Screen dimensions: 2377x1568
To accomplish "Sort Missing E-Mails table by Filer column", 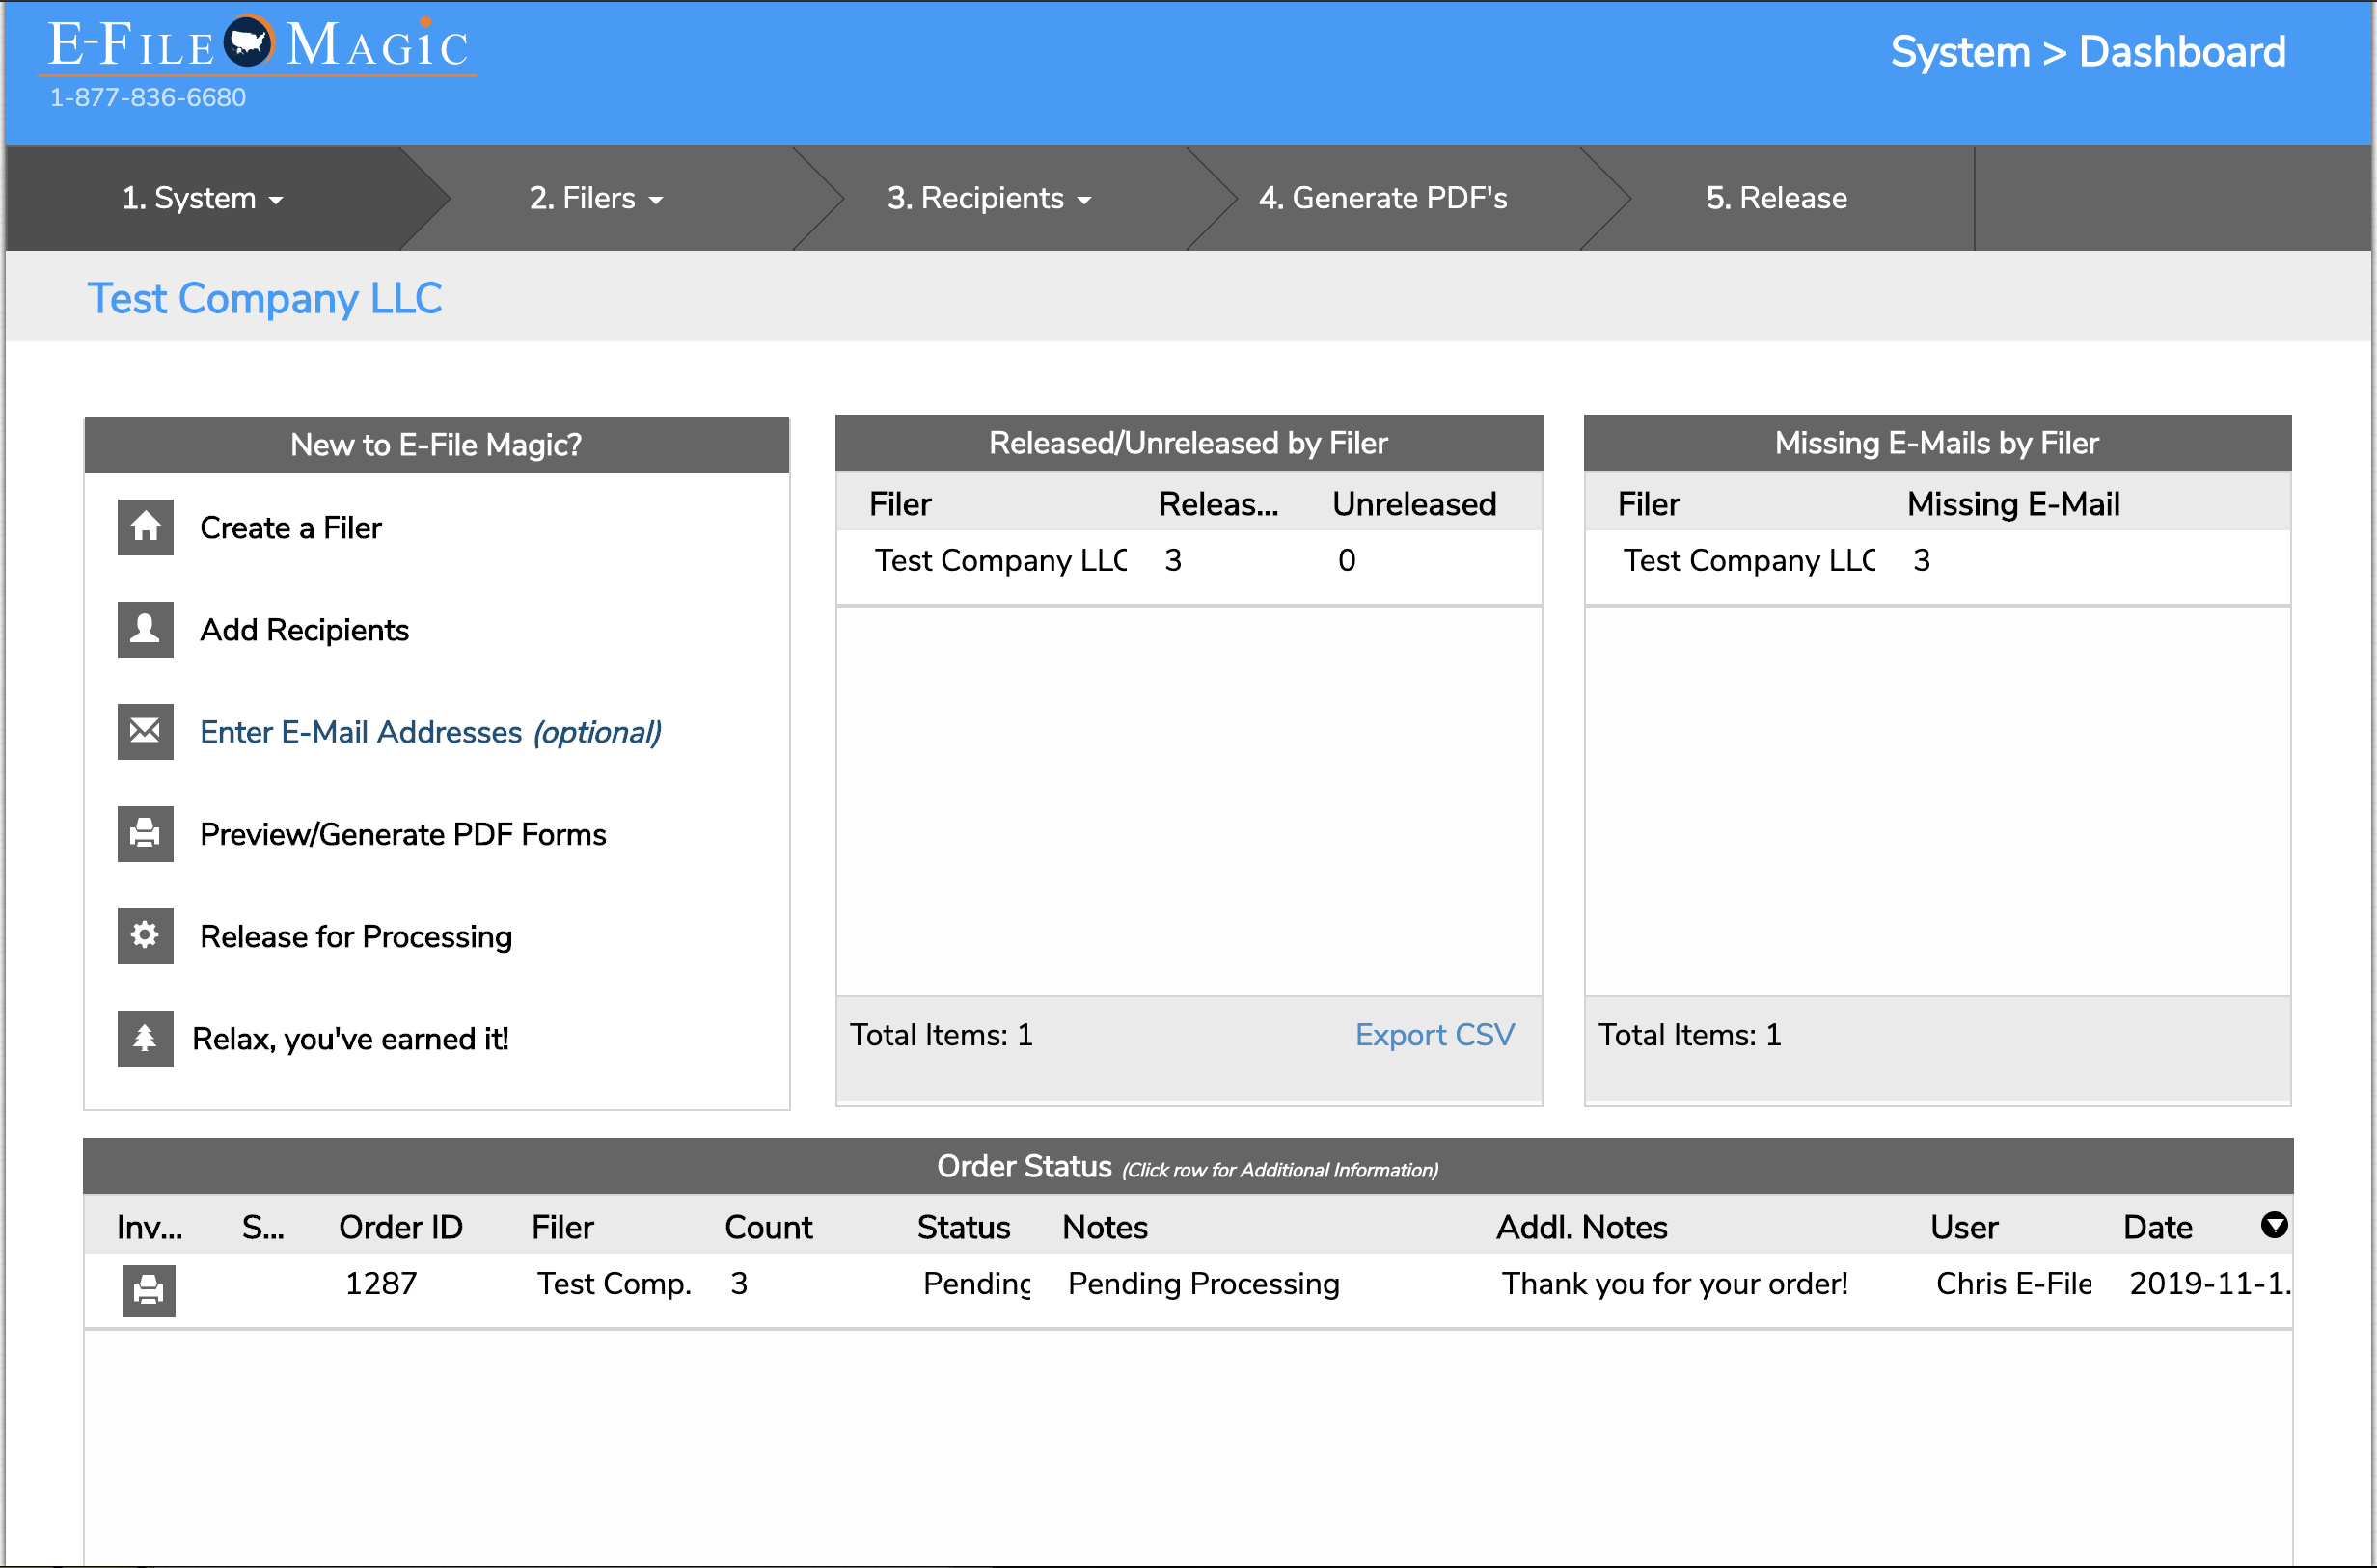I will 1649,503.
